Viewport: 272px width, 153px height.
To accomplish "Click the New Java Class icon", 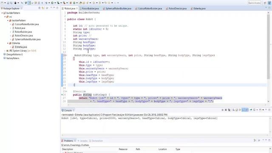I will (x=74, y=3).
